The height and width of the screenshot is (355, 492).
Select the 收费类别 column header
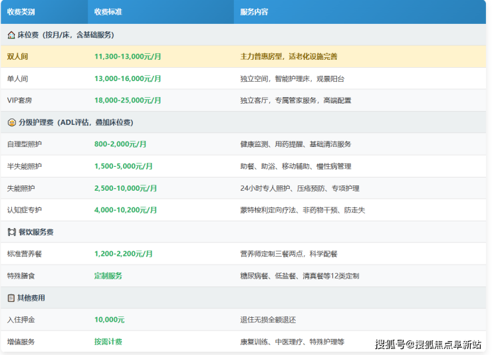21,12
